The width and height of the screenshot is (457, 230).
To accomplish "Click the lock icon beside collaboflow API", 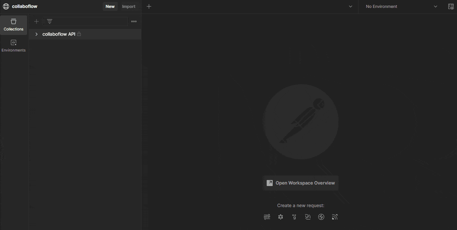I will coord(79,34).
